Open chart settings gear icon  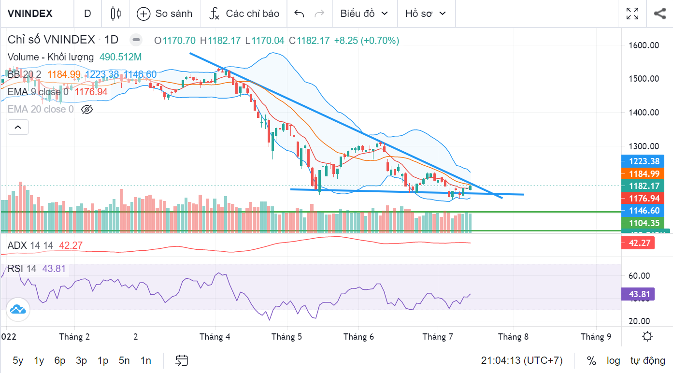648,336
